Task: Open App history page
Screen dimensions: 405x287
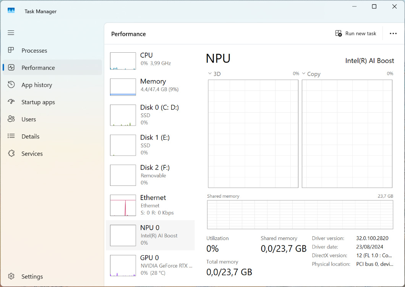Action: (37, 85)
